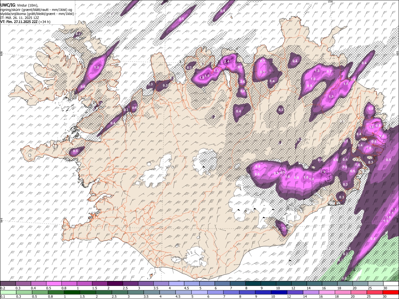
Task: Pick the darkest green swatch right of lower-scale 1
Action: click(x=71, y=292)
